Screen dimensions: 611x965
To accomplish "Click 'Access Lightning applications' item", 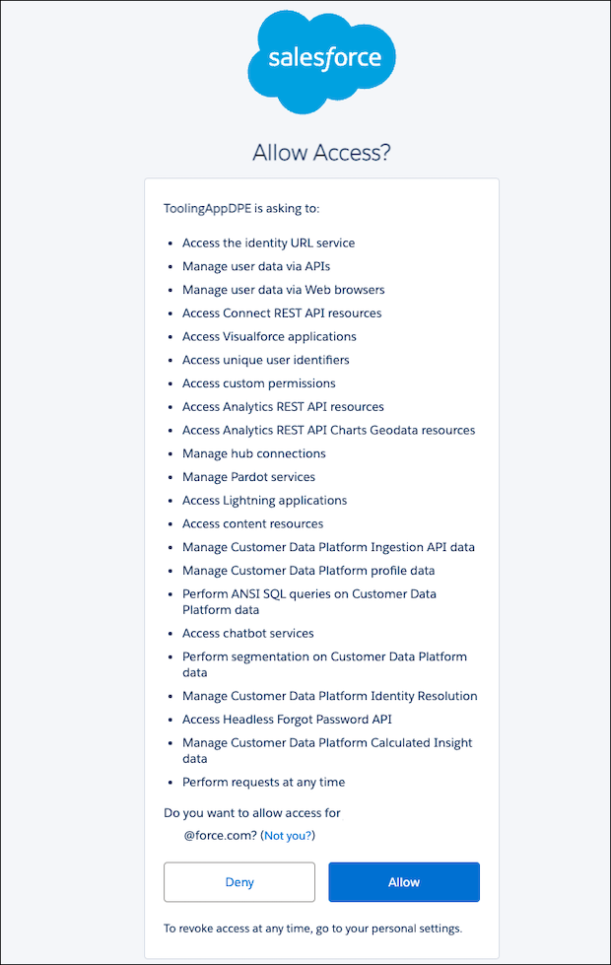I will [264, 501].
